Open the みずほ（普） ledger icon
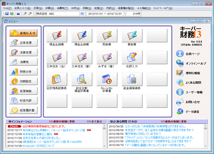The height and width of the screenshot is (154, 214). click(x=107, y=58)
